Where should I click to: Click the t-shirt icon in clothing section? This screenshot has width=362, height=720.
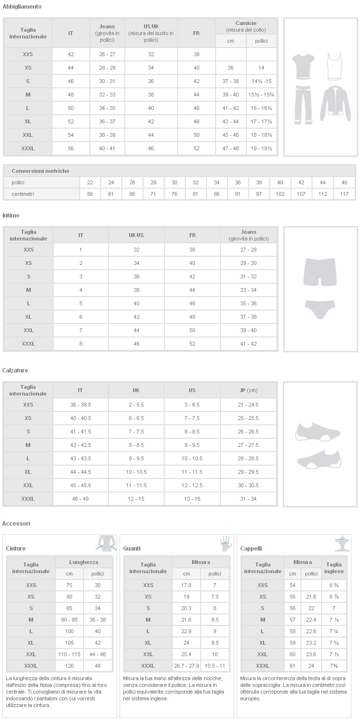[303, 66]
